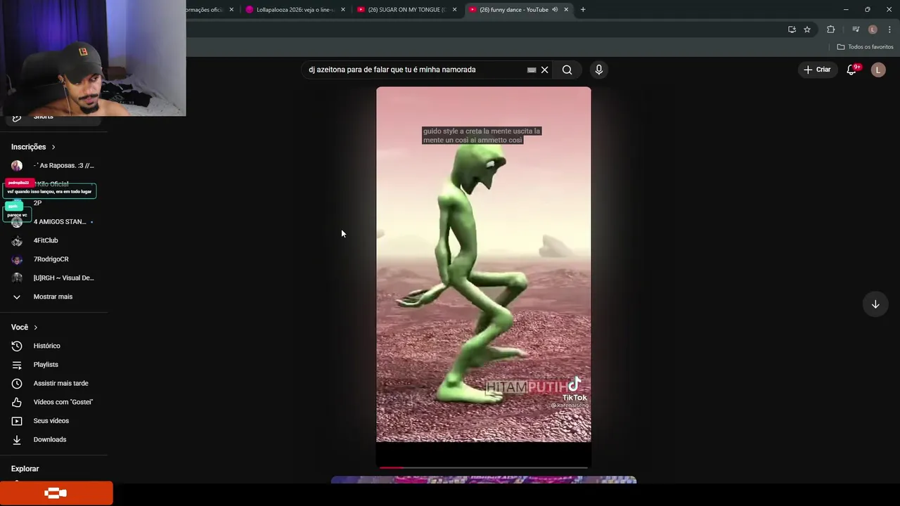Viewport: 900px width, 506px height.
Task: Click the Criar button
Action: pyautogui.click(x=818, y=70)
